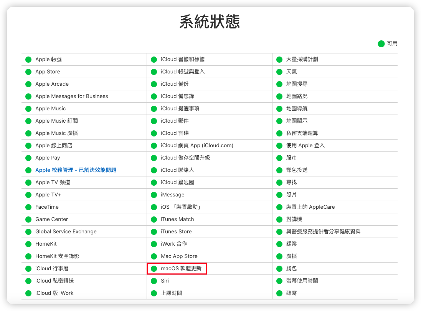Screen dimensions: 421x311
Task: Select Global Service Exchange text
Action: (66, 231)
